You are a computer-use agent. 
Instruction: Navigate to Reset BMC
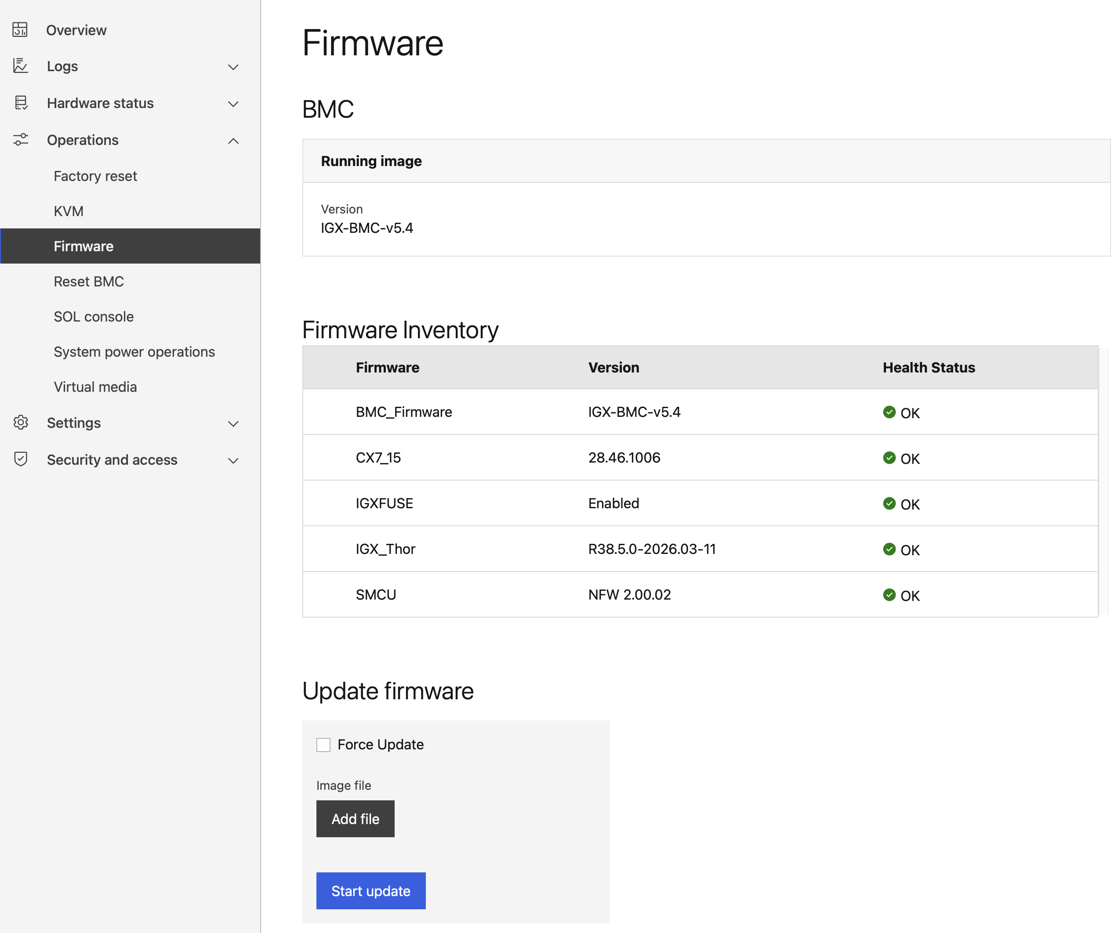[x=88, y=281]
